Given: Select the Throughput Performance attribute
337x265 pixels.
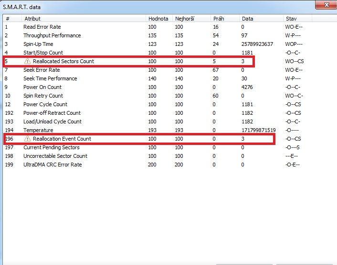Looking at the screenshot, I should (52, 35).
